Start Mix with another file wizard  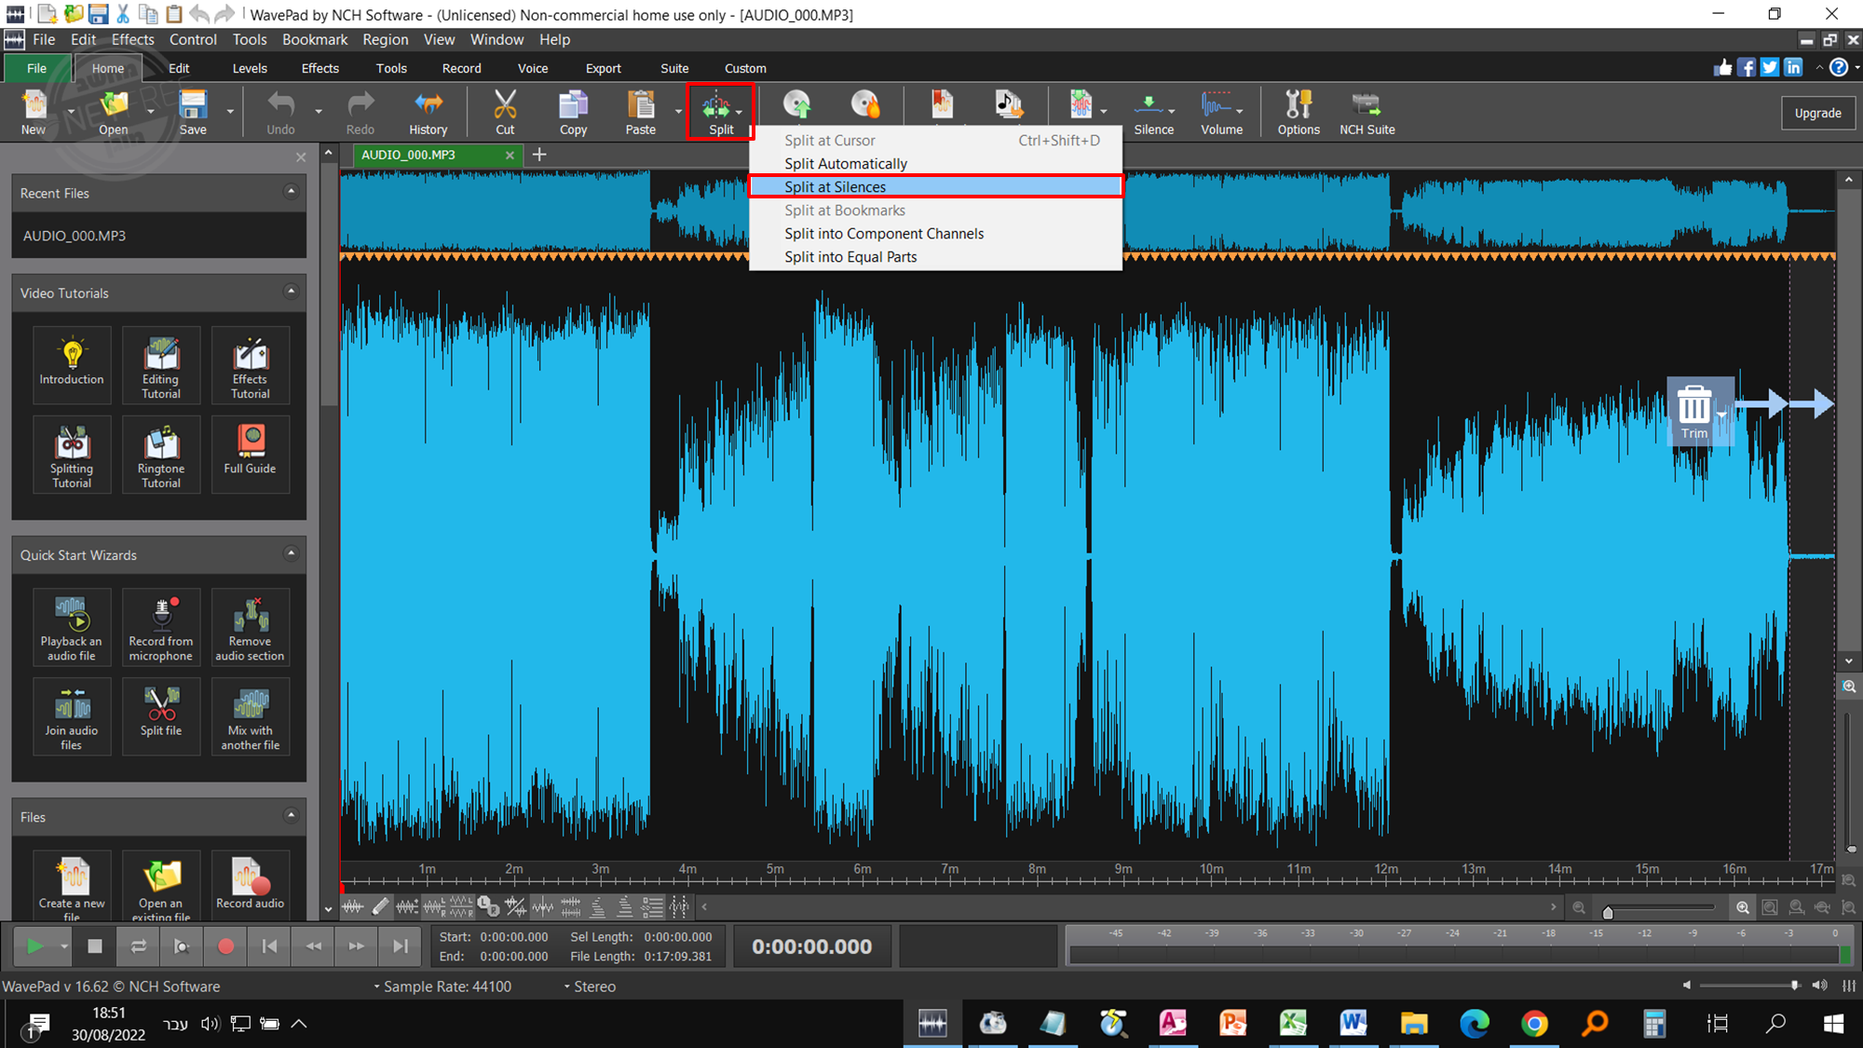[x=251, y=715]
